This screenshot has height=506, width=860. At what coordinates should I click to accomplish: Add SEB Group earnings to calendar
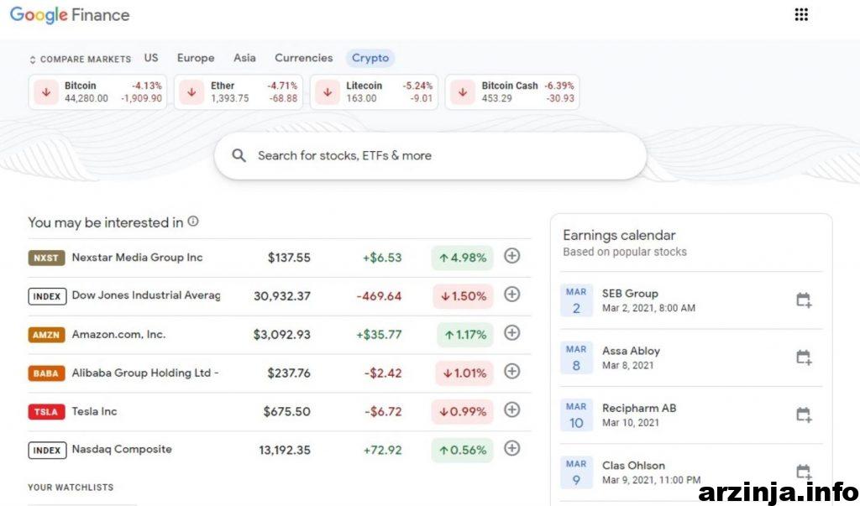(x=804, y=300)
